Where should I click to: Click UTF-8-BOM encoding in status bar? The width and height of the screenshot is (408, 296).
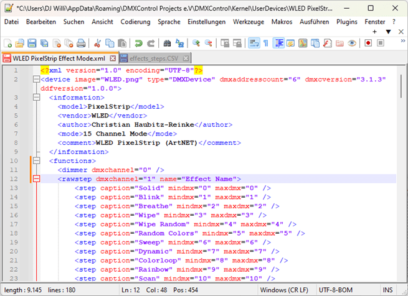(x=336, y=290)
